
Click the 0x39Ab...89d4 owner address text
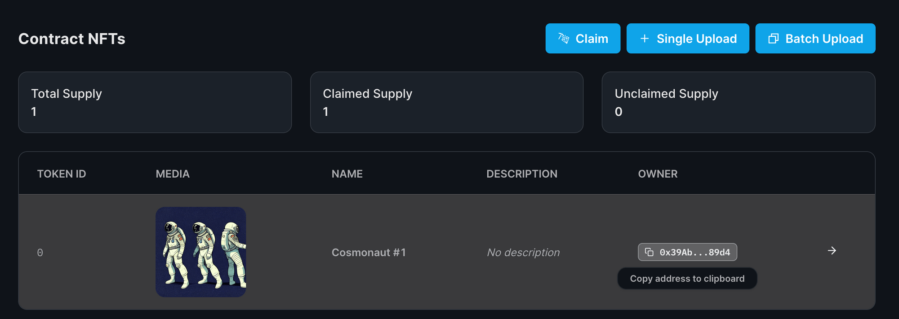click(694, 253)
